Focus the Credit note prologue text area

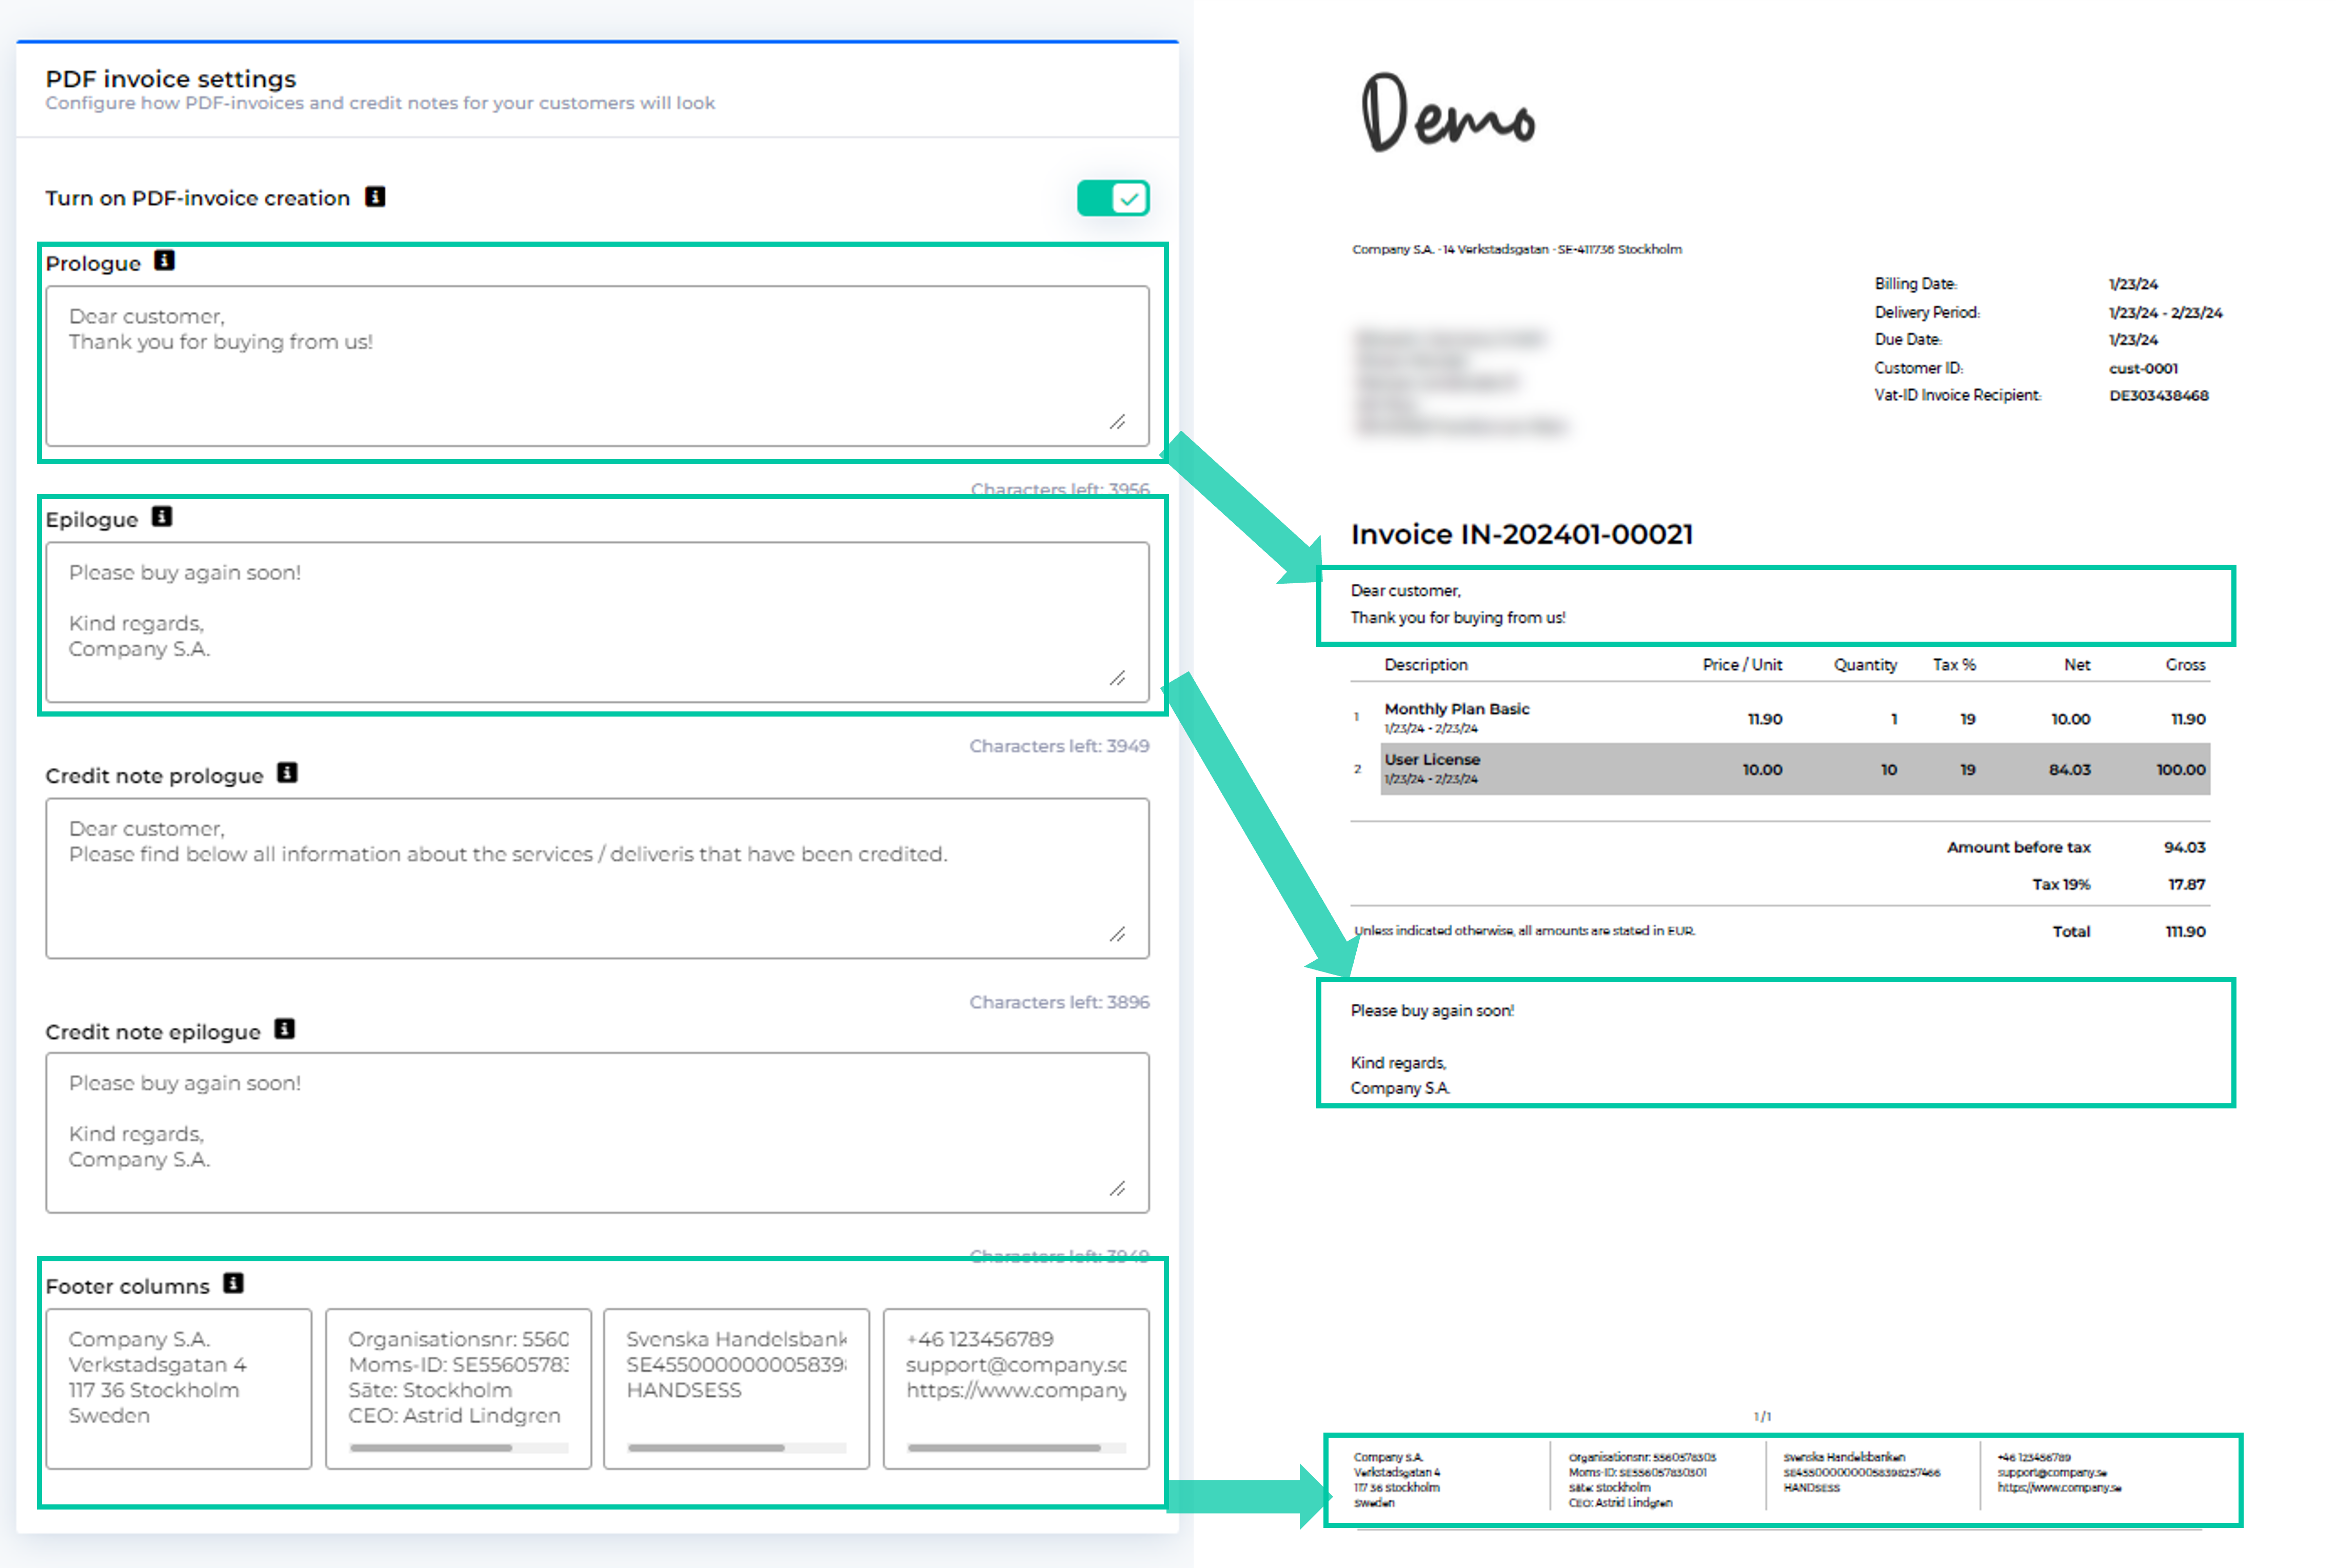pyautogui.click(x=597, y=878)
